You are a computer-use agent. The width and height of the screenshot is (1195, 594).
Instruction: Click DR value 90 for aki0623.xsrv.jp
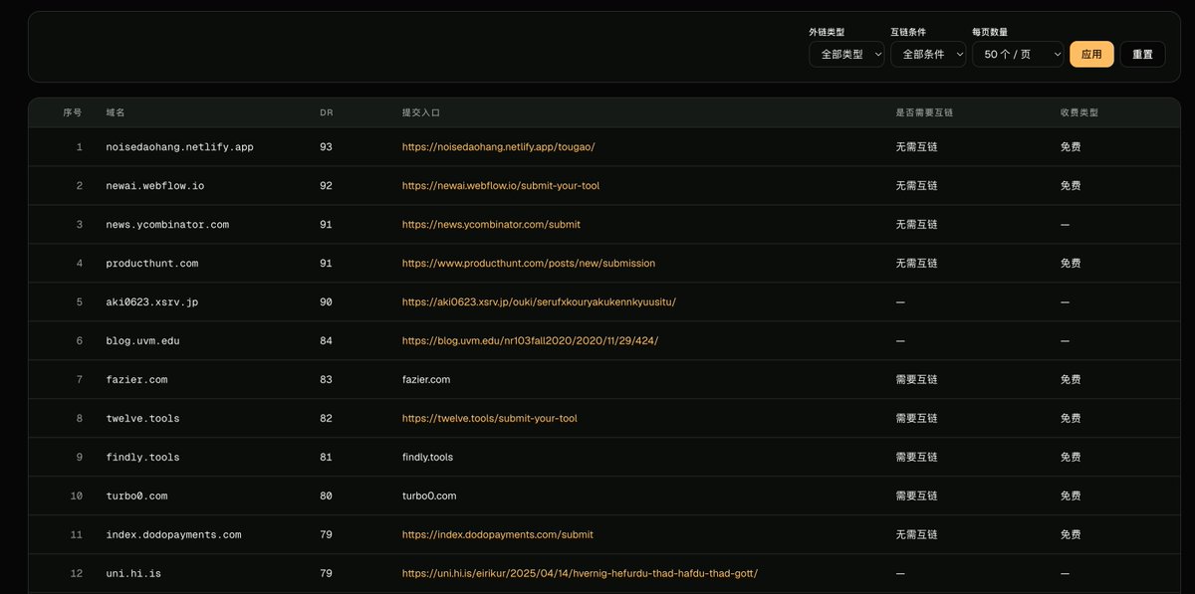point(326,302)
